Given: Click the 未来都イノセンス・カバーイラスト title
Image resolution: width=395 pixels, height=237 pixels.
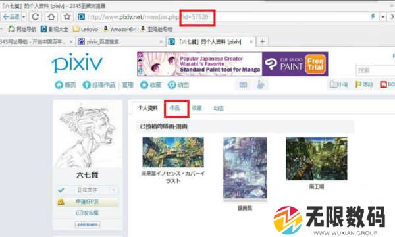Looking at the screenshot, I should click(x=173, y=177).
